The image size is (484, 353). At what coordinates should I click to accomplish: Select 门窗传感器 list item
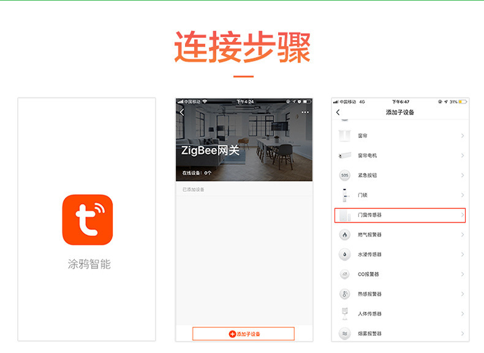(399, 215)
